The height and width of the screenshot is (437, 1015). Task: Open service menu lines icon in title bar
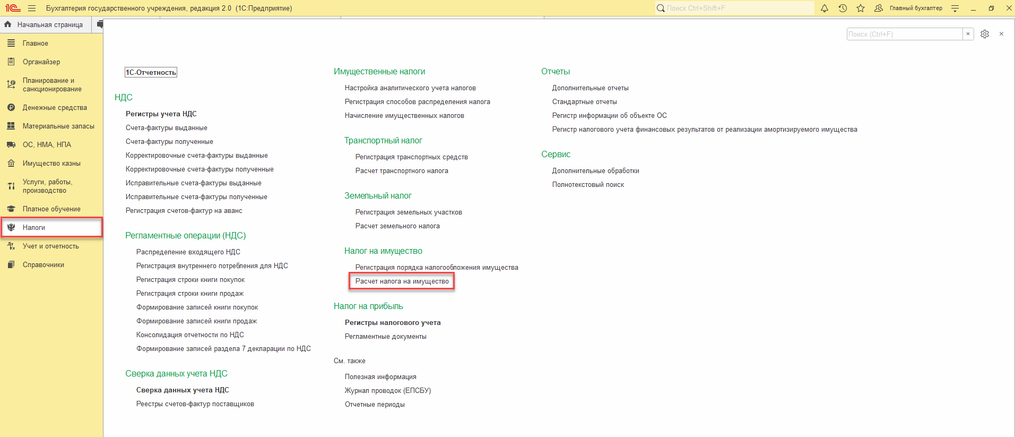(955, 8)
